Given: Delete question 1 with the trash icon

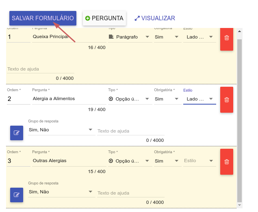Looking at the screenshot, I should click(x=227, y=38).
